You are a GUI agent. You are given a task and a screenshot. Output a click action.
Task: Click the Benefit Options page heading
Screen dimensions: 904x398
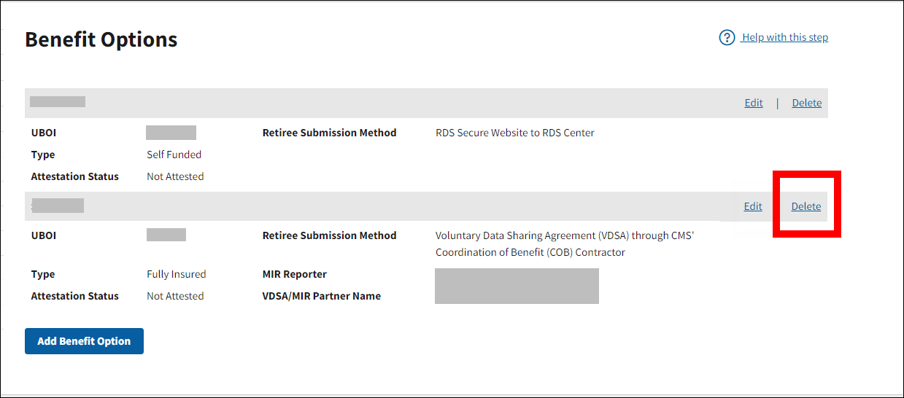click(101, 39)
